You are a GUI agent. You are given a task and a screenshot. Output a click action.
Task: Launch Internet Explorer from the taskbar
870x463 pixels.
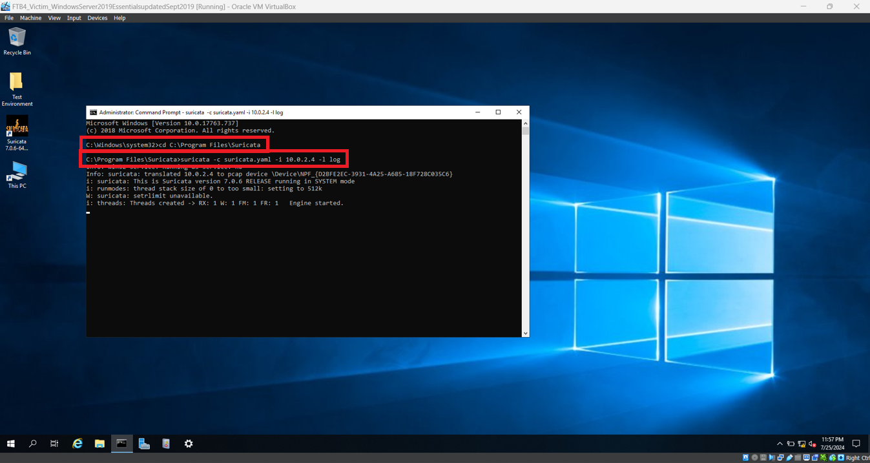[77, 444]
